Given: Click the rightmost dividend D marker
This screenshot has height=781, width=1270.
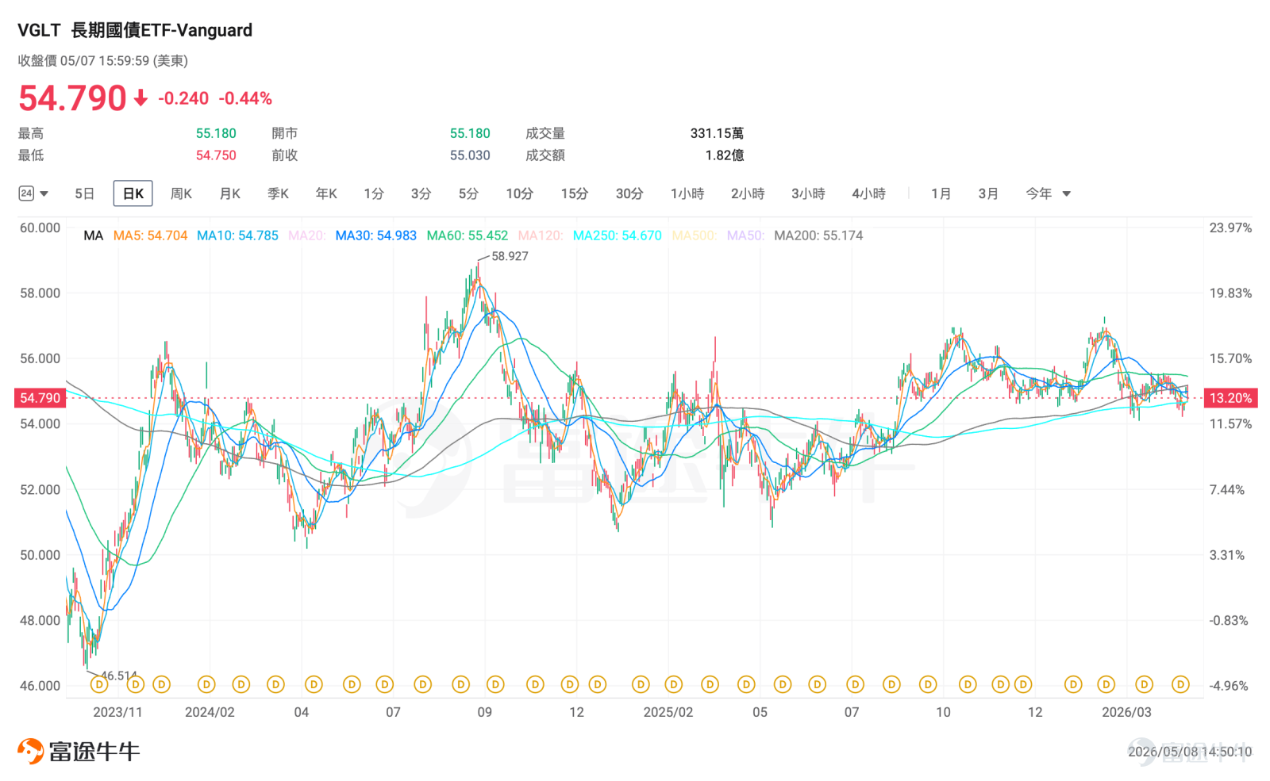Looking at the screenshot, I should pos(1180,684).
